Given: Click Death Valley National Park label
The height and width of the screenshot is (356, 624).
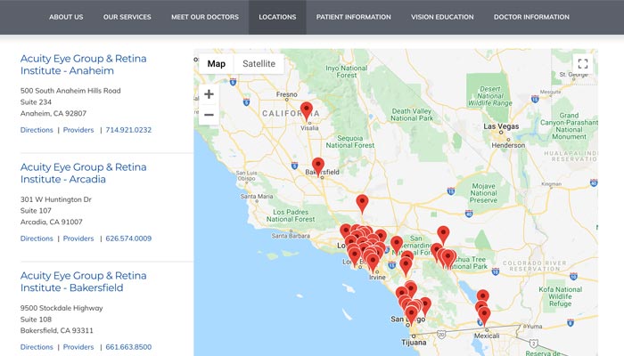Looking at the screenshot, I should (412, 115).
